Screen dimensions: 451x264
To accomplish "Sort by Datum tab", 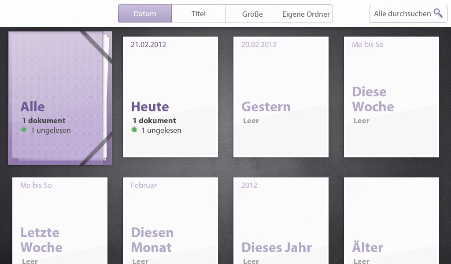I will pos(145,14).
